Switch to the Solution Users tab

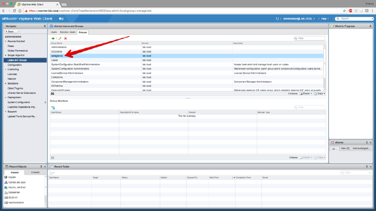(67, 32)
